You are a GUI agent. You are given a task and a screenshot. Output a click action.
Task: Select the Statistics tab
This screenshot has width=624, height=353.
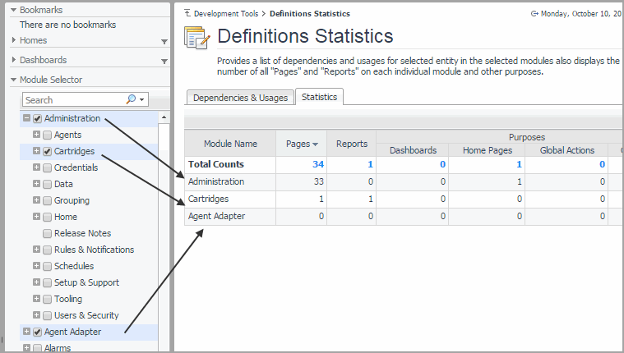(320, 97)
